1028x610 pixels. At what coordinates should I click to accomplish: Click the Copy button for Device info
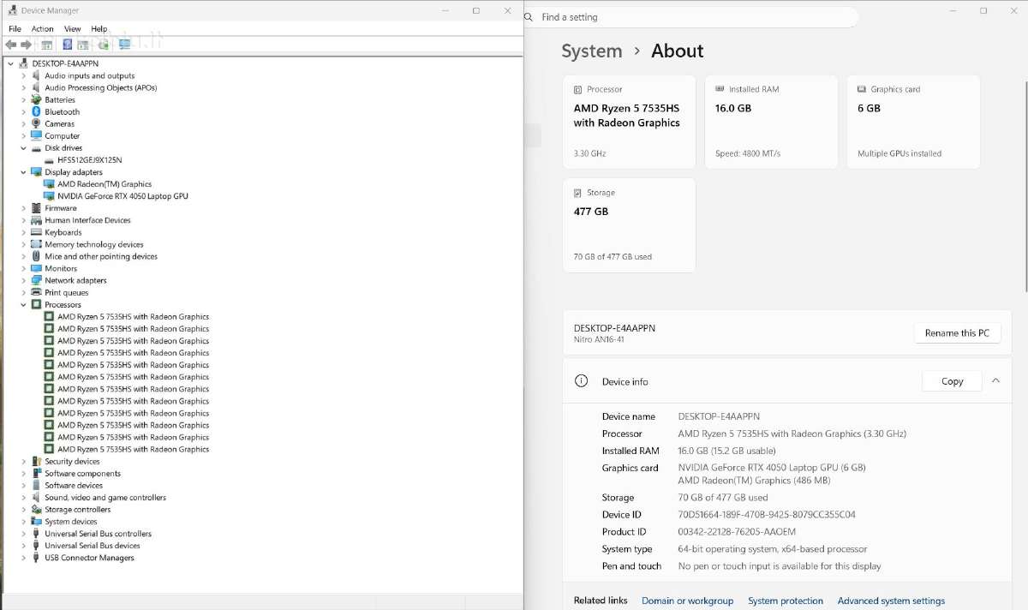pyautogui.click(x=952, y=381)
